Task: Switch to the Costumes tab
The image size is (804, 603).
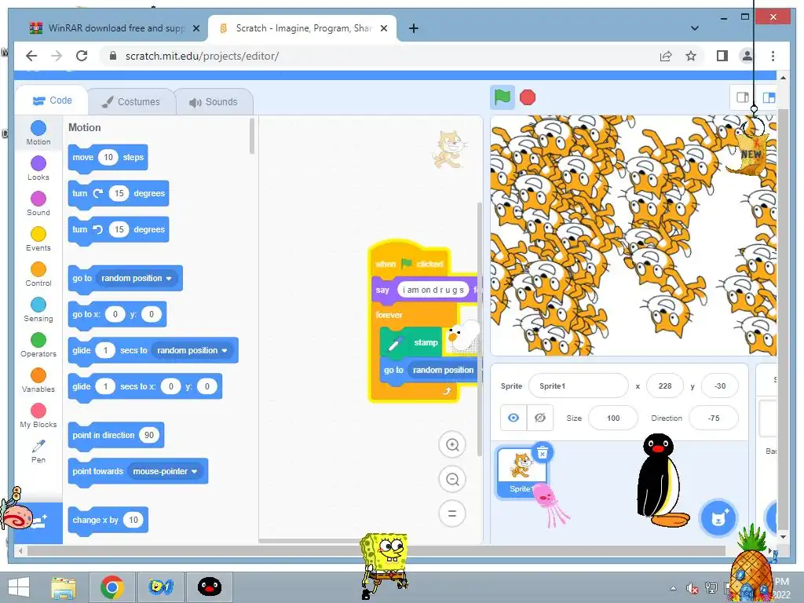Action: (131, 101)
